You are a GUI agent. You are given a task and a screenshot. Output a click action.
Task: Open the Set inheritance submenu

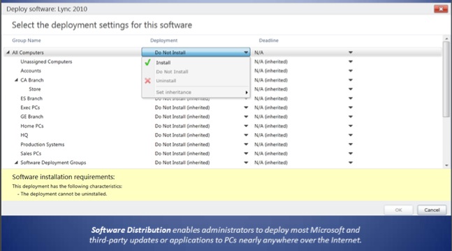click(196, 92)
